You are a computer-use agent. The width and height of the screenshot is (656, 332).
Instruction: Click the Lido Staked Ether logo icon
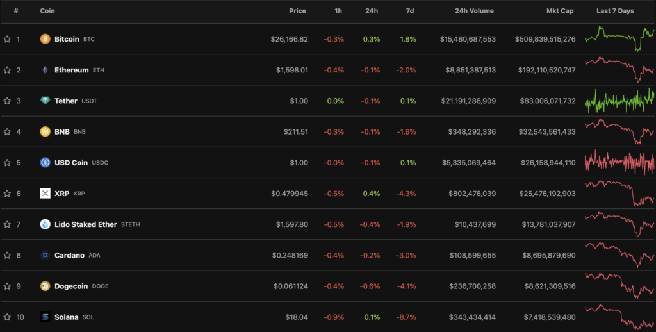tap(45, 224)
